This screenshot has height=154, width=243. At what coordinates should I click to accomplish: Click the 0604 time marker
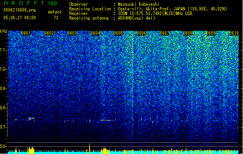[x=95, y=33]
